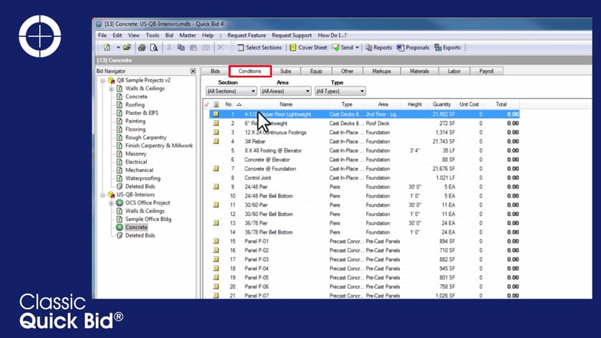Select Masonry in the Bid Navigator
The width and height of the screenshot is (601, 338).
[x=136, y=154]
